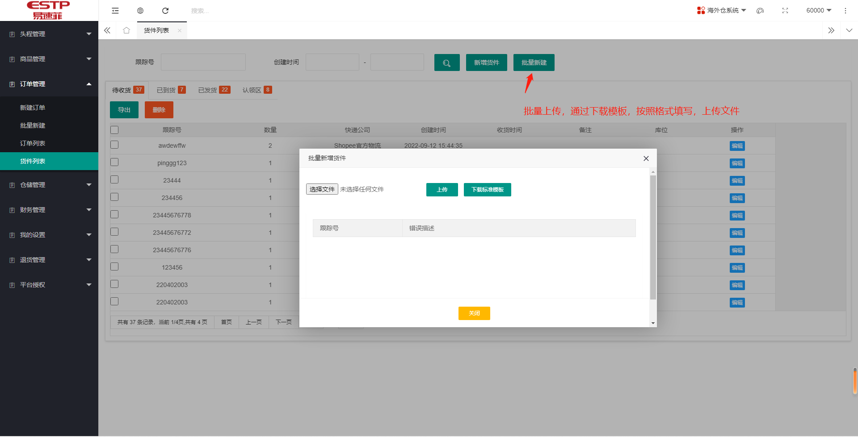Expand the 60000 account dropdown
Viewport: 858px width, 437px height.
pyautogui.click(x=819, y=10)
